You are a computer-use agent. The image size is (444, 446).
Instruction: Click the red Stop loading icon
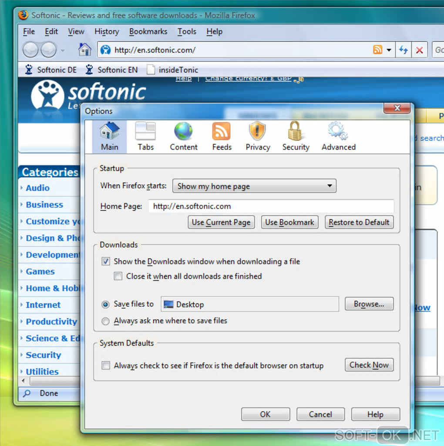(x=419, y=50)
